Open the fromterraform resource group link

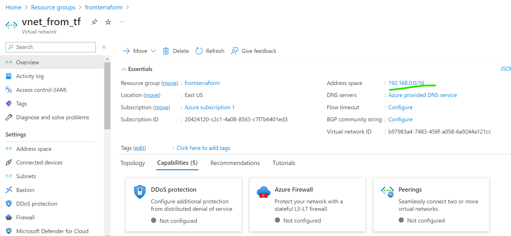pos(202,83)
